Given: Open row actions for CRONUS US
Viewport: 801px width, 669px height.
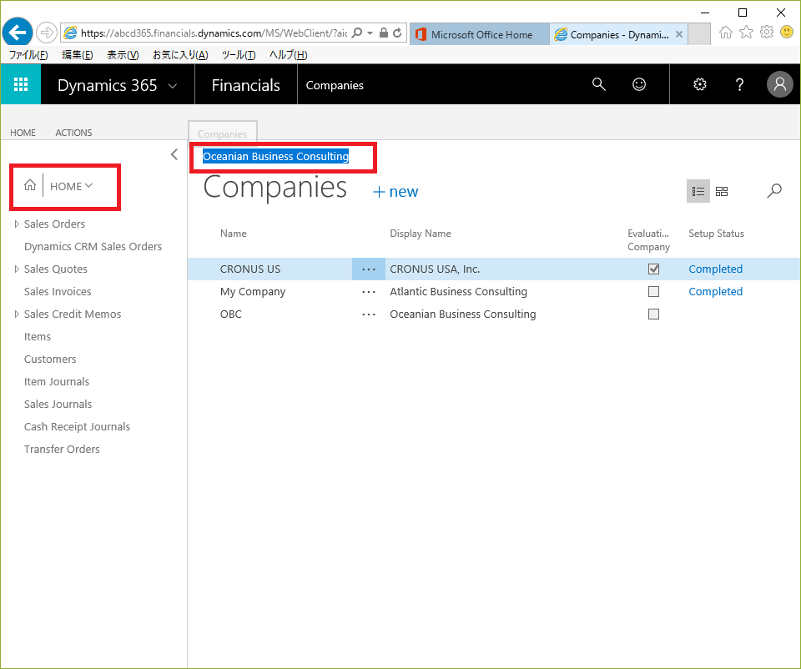Looking at the screenshot, I should point(369,269).
